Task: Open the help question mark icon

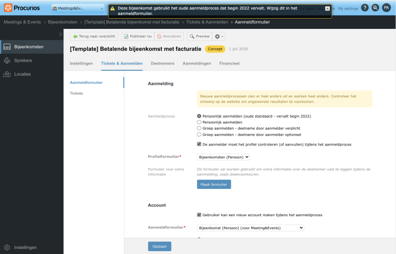Action: [364, 8]
